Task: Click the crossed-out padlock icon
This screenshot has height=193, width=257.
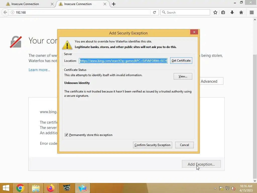Action: (x=16, y=42)
